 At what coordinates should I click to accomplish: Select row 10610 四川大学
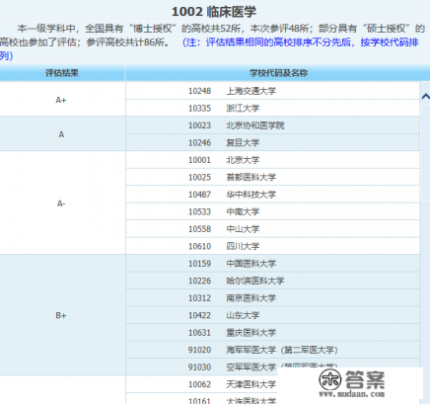coord(272,246)
